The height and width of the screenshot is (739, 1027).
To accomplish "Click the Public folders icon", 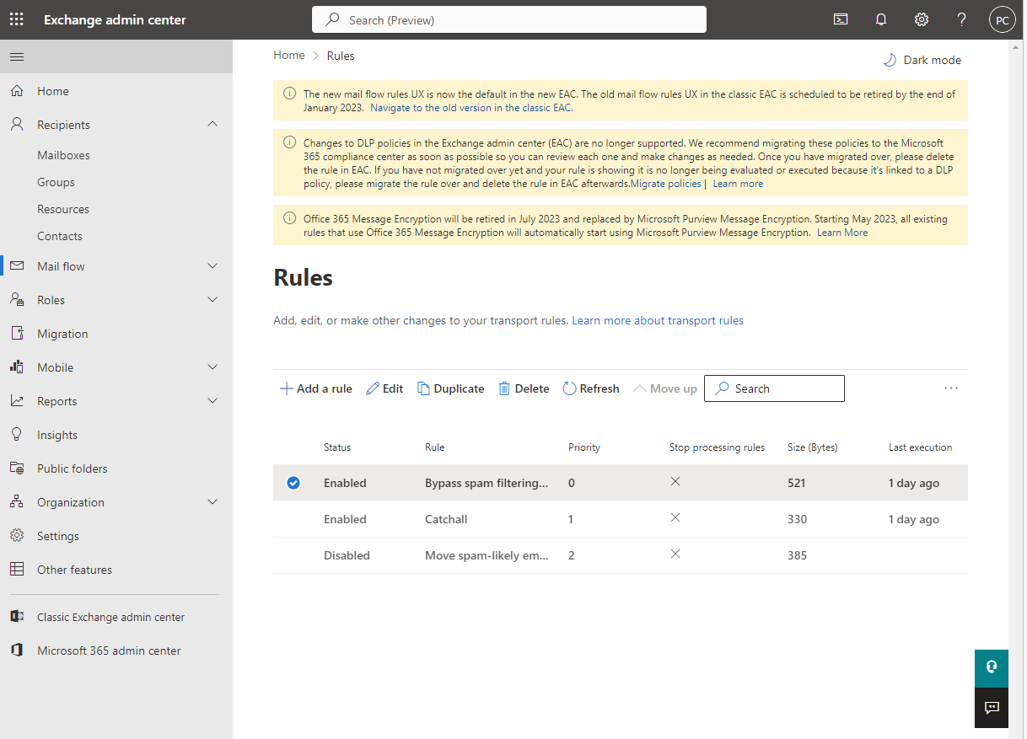I will [17, 469].
